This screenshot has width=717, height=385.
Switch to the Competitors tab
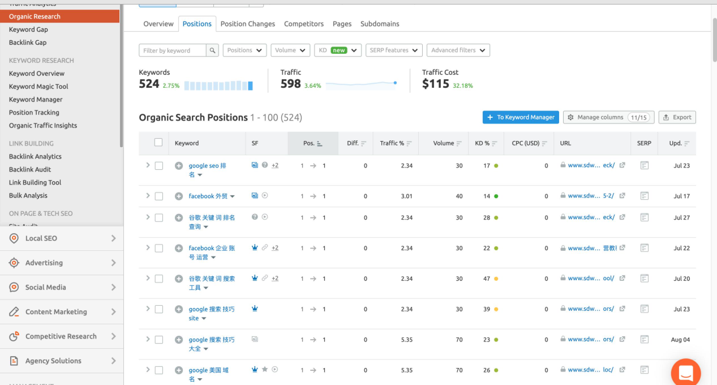(304, 24)
